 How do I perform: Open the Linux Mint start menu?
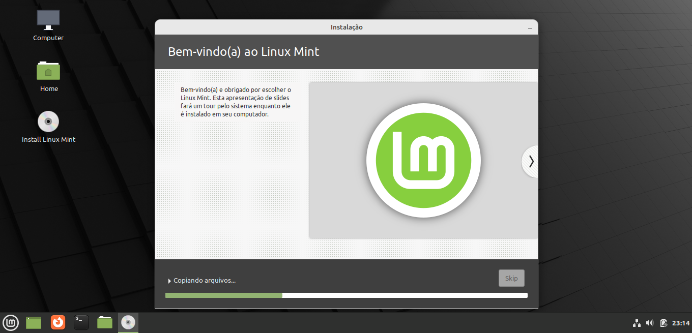click(11, 322)
